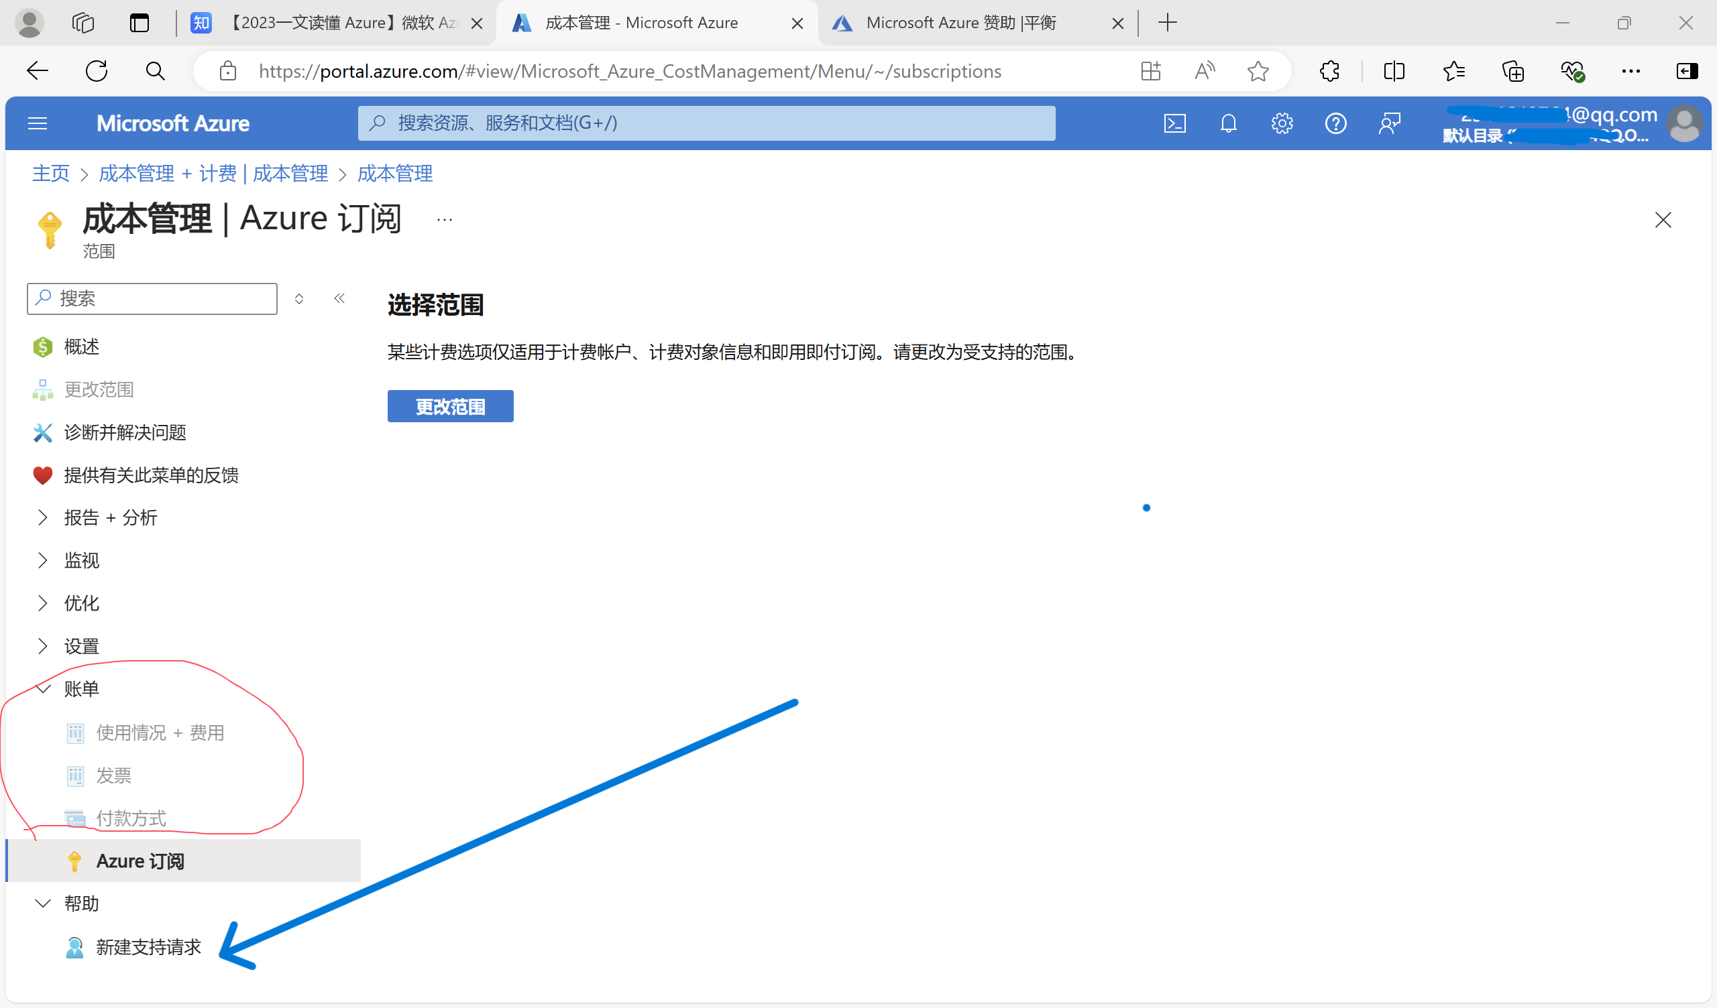Close the 成本管理 - Microsoft Azure tab
This screenshot has width=1717, height=1008.
pyautogui.click(x=797, y=24)
